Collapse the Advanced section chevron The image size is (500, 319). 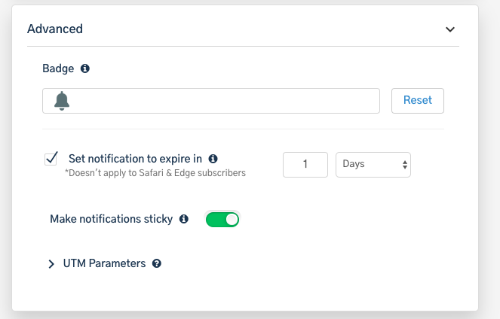(x=450, y=30)
